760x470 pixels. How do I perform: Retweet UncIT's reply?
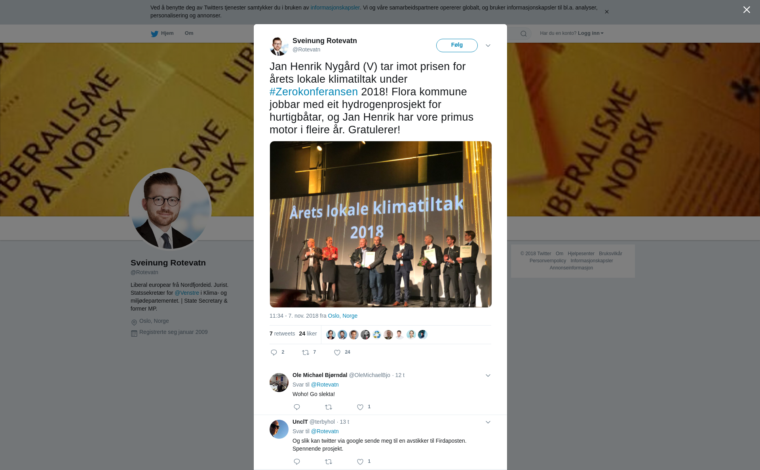329,462
